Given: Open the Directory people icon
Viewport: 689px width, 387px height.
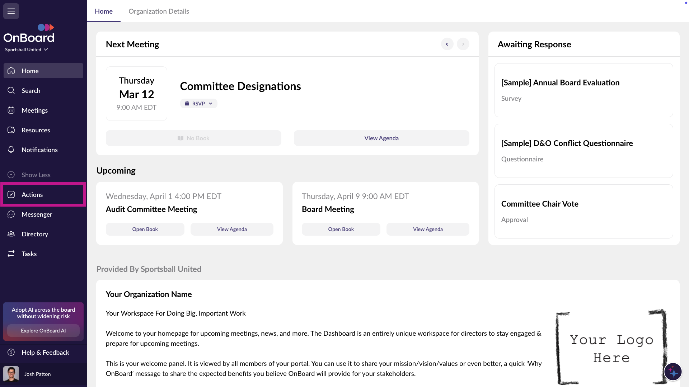Looking at the screenshot, I should tap(11, 234).
